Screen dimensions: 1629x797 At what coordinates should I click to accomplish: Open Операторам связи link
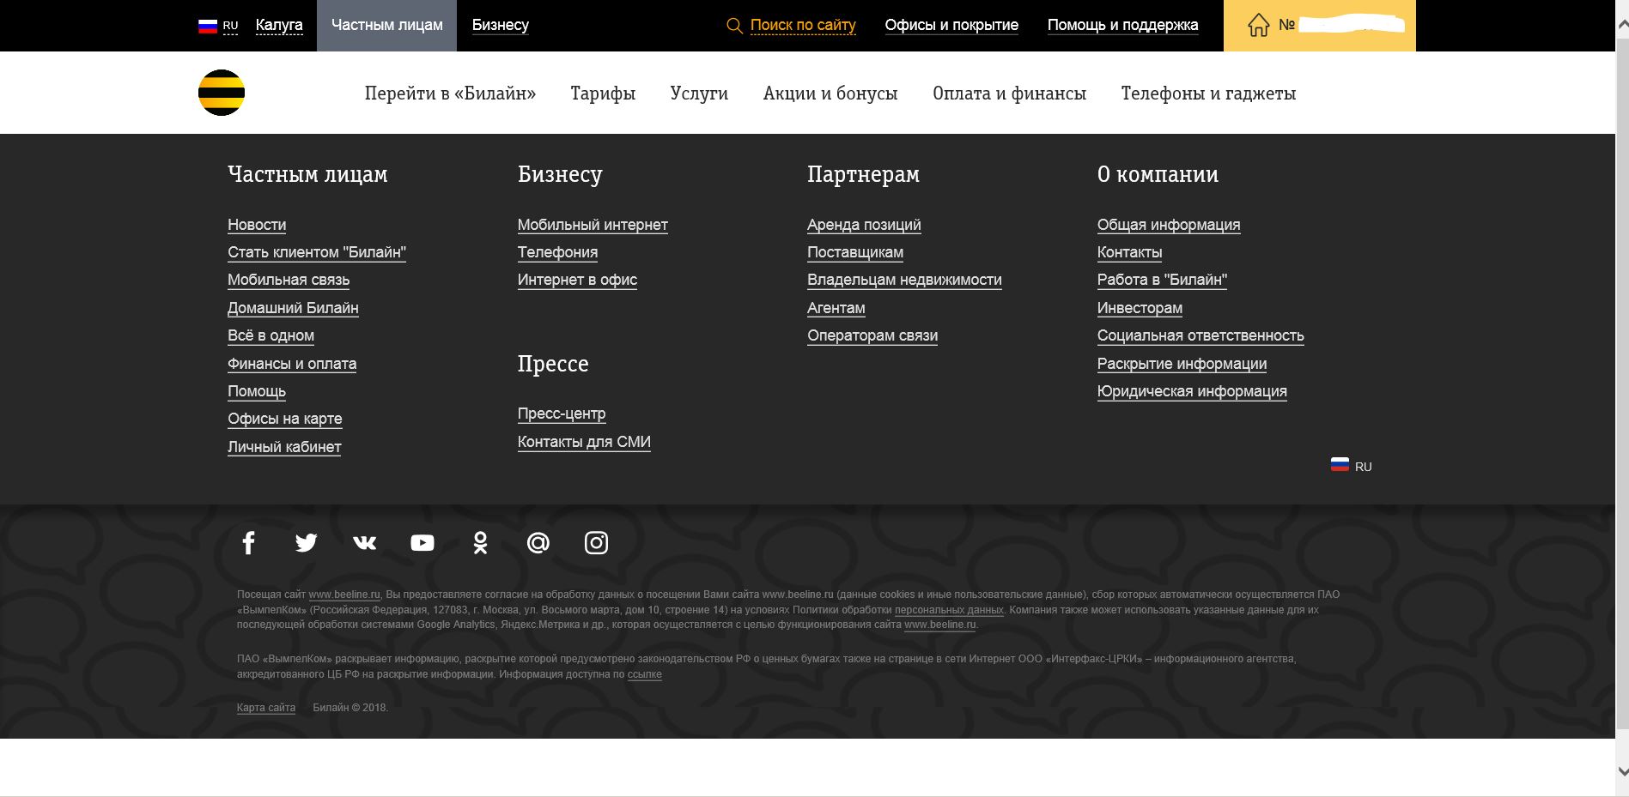(x=872, y=335)
